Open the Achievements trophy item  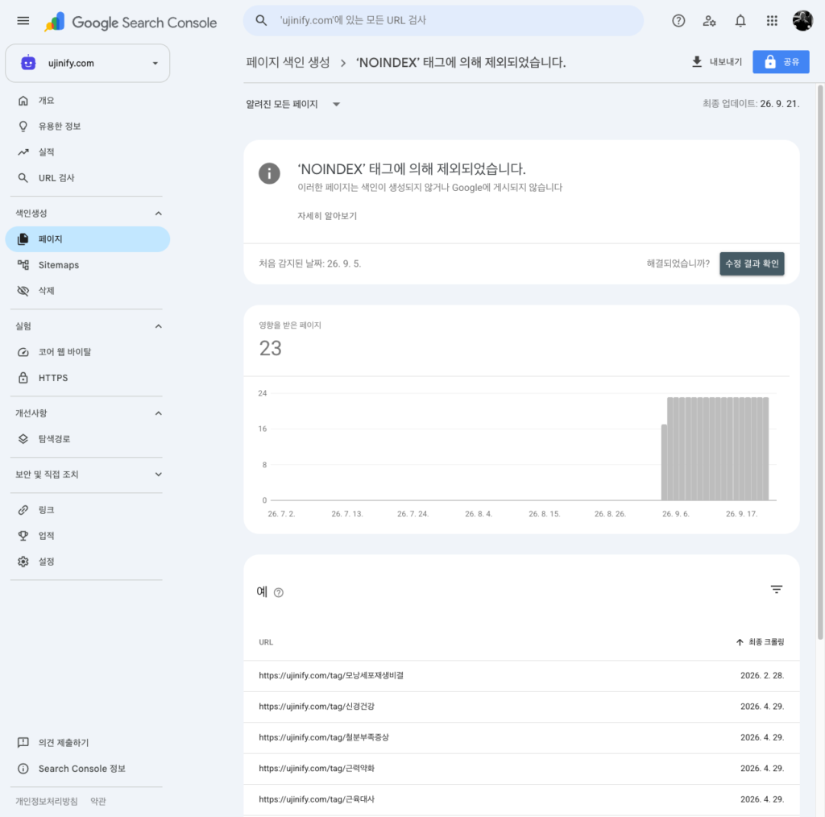click(87, 536)
